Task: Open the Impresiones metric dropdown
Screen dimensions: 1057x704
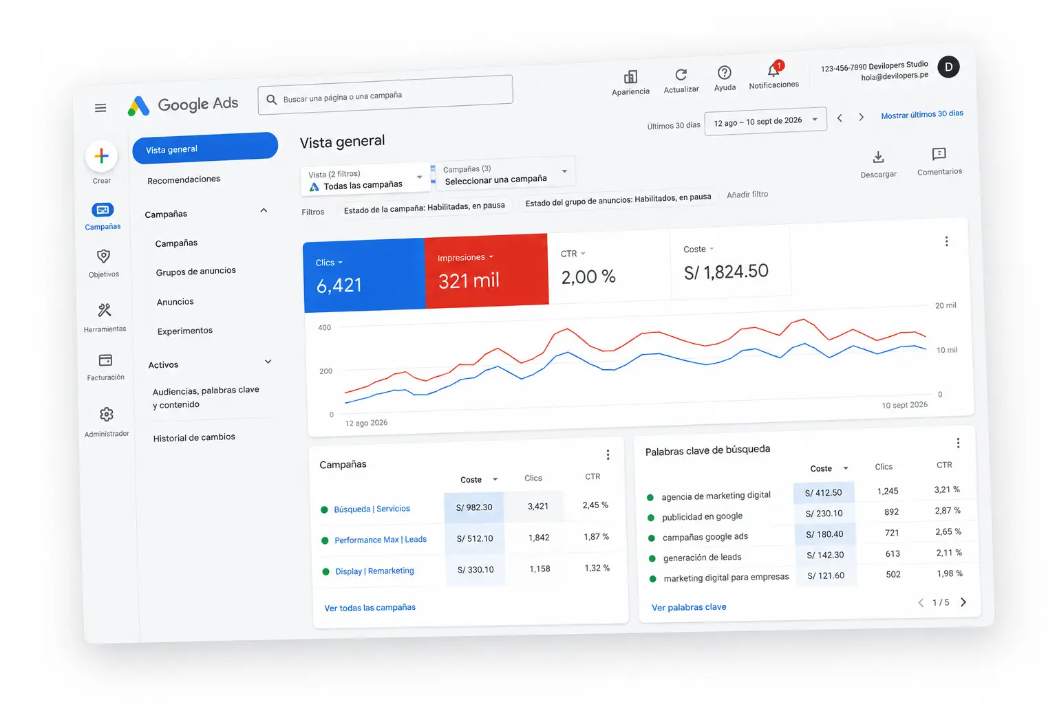Action: [x=465, y=257]
